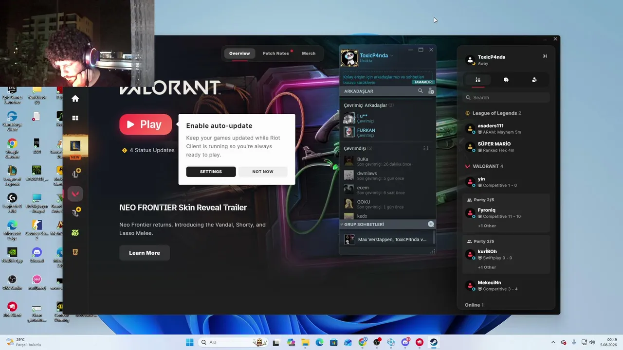The width and height of the screenshot is (623, 350).
Task: Click Learn More about Neo Frontier
Action: [145, 253]
